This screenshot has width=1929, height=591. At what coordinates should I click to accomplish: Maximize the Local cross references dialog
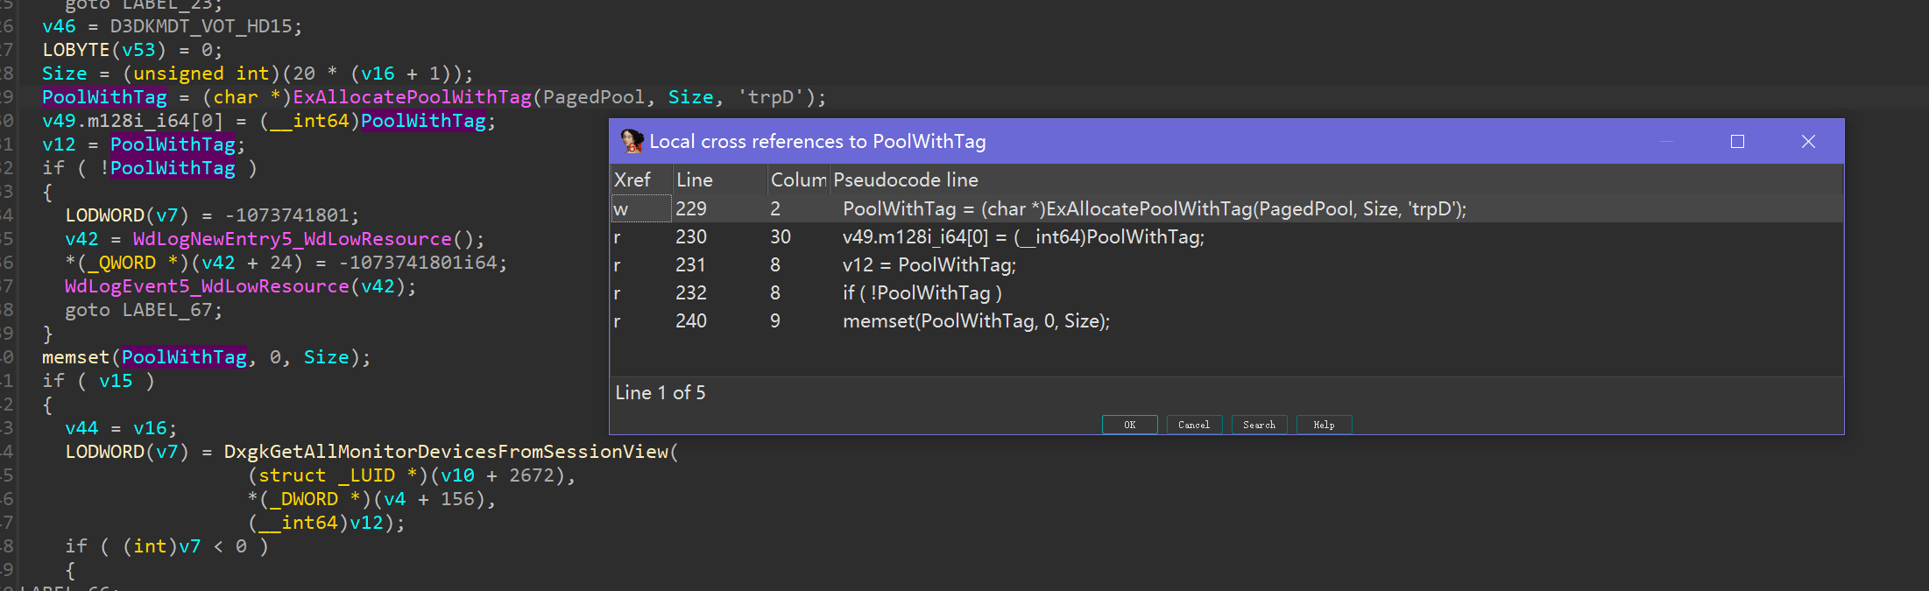coord(1737,142)
